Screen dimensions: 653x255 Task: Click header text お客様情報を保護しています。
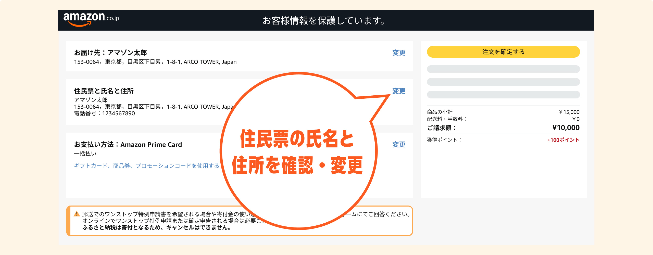[x=324, y=21]
